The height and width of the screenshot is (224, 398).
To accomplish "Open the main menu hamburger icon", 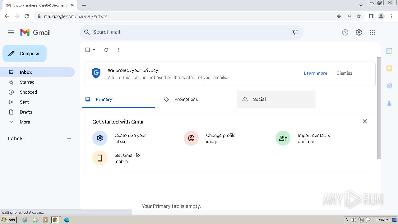I will pos(11,32).
